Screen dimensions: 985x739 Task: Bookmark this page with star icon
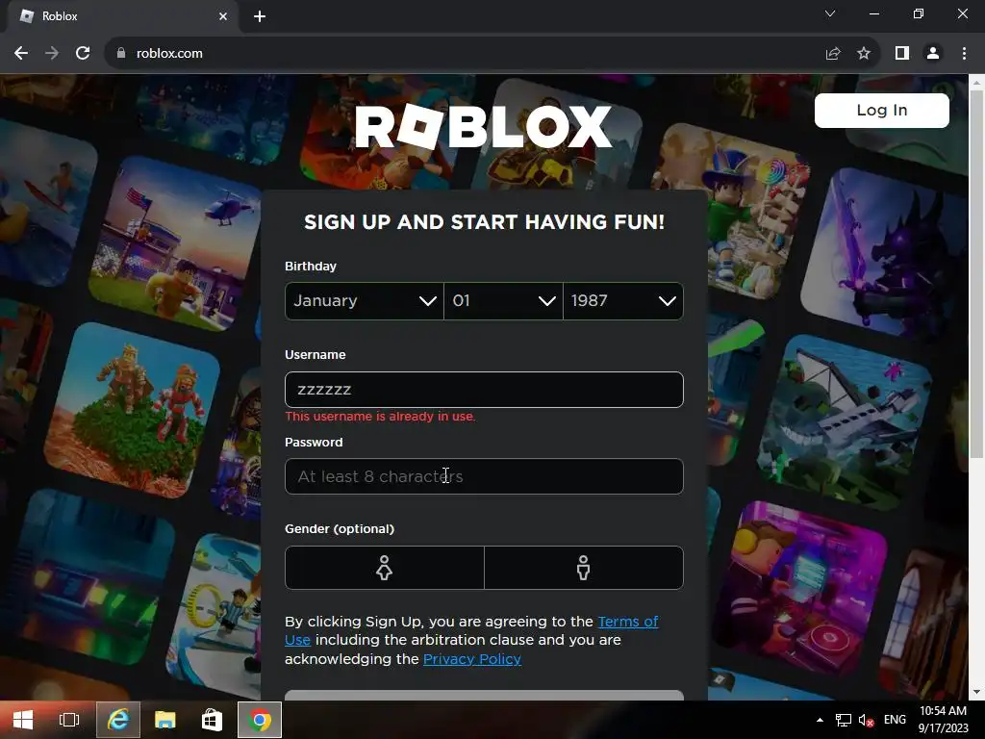coord(864,54)
